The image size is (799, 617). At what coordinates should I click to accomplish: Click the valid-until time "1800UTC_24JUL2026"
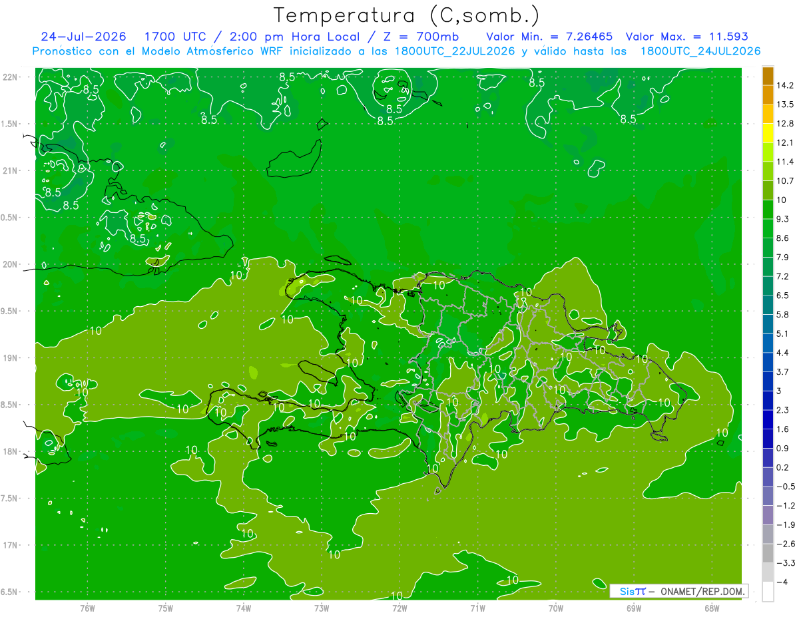tap(700, 51)
